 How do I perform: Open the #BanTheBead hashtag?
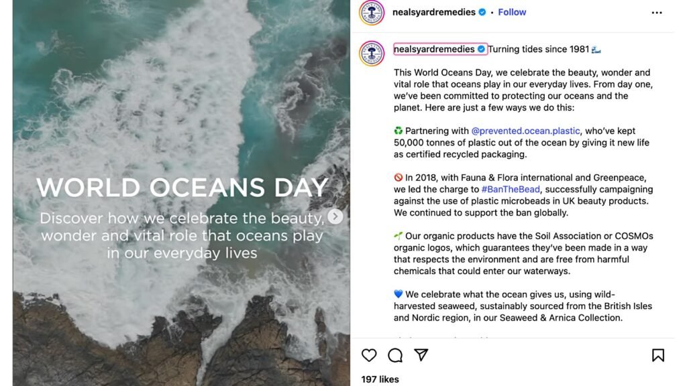(510, 190)
